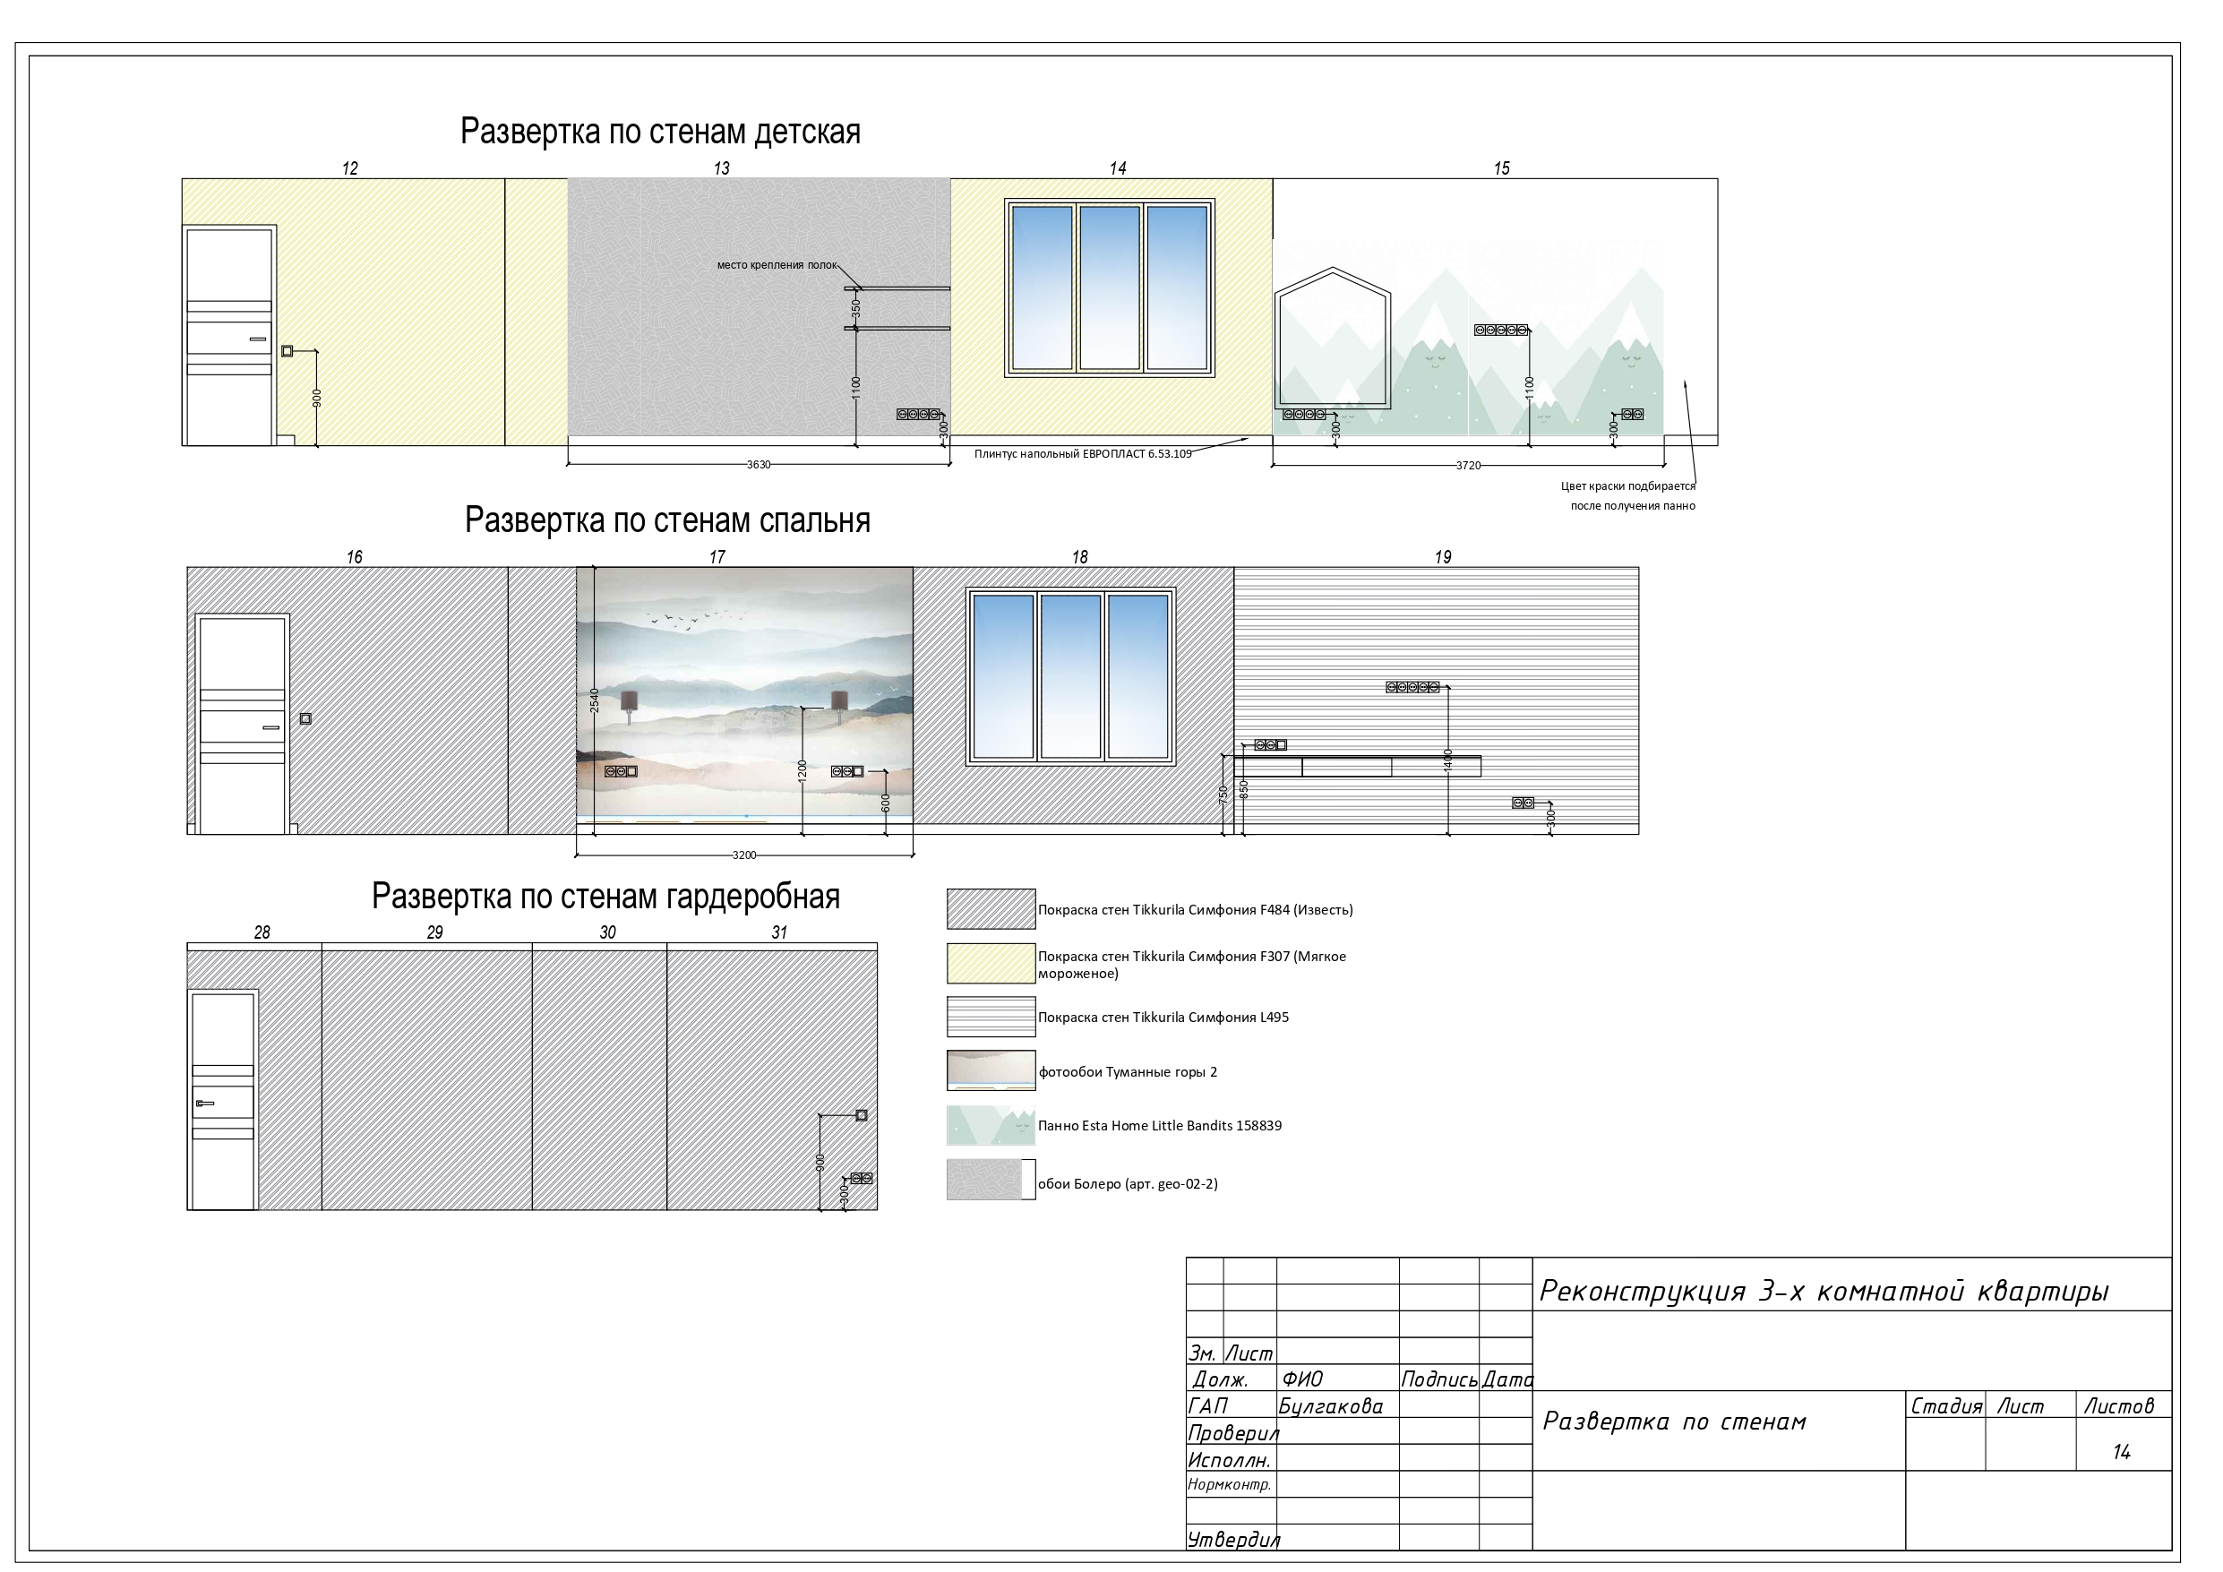
Task: Click the 3200 width dimension under wall 17
Action: [743, 855]
